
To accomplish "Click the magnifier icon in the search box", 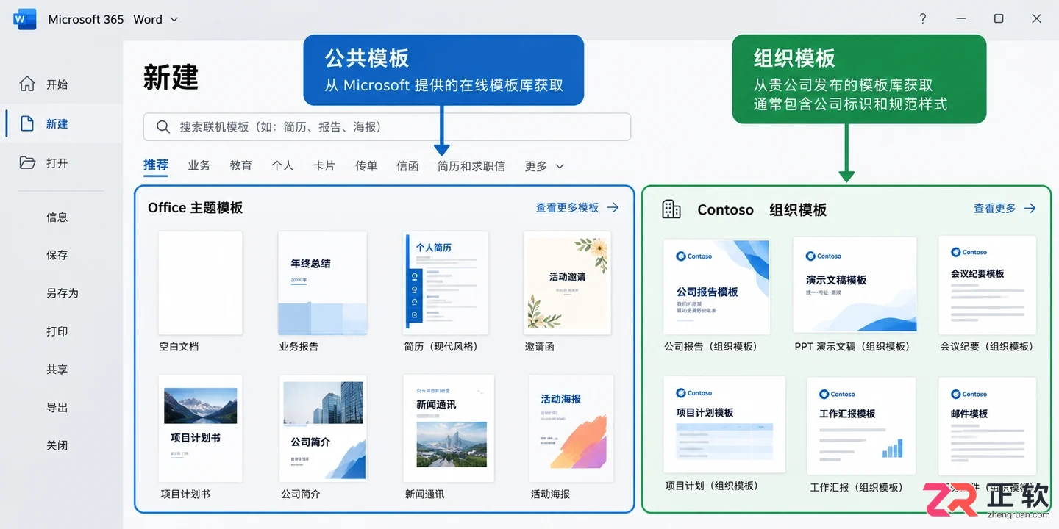I will 163,127.
